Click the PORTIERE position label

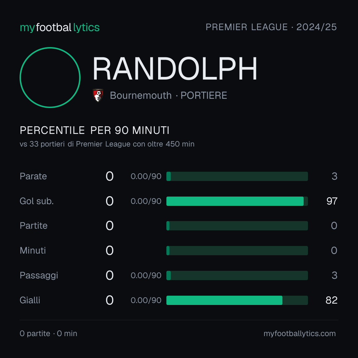coord(204,95)
